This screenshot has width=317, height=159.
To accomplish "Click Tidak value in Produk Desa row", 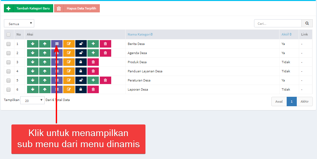I will pyautogui.click(x=286, y=62).
